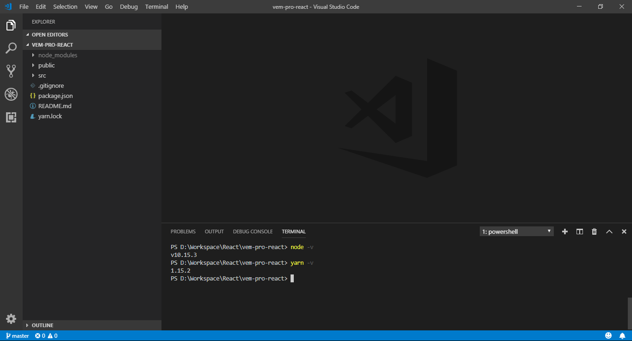632x341 pixels.
Task: Open errors and warnings count in status bar
Action: pyautogui.click(x=46, y=336)
